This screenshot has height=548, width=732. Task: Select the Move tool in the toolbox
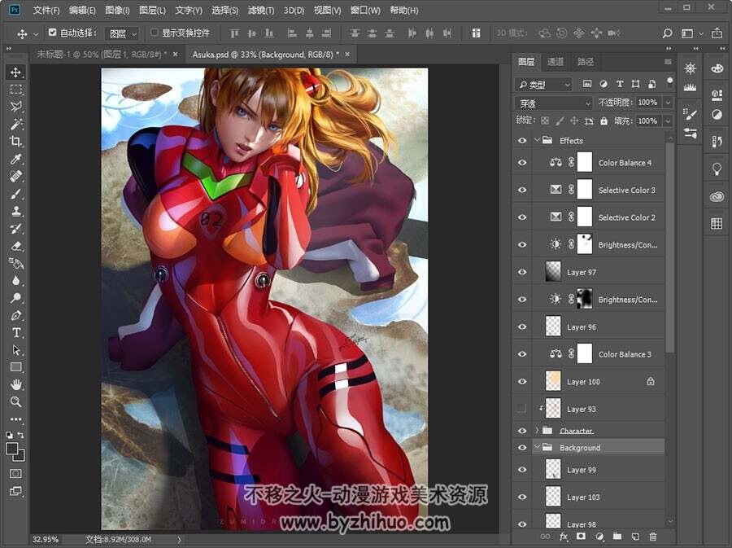[16, 72]
